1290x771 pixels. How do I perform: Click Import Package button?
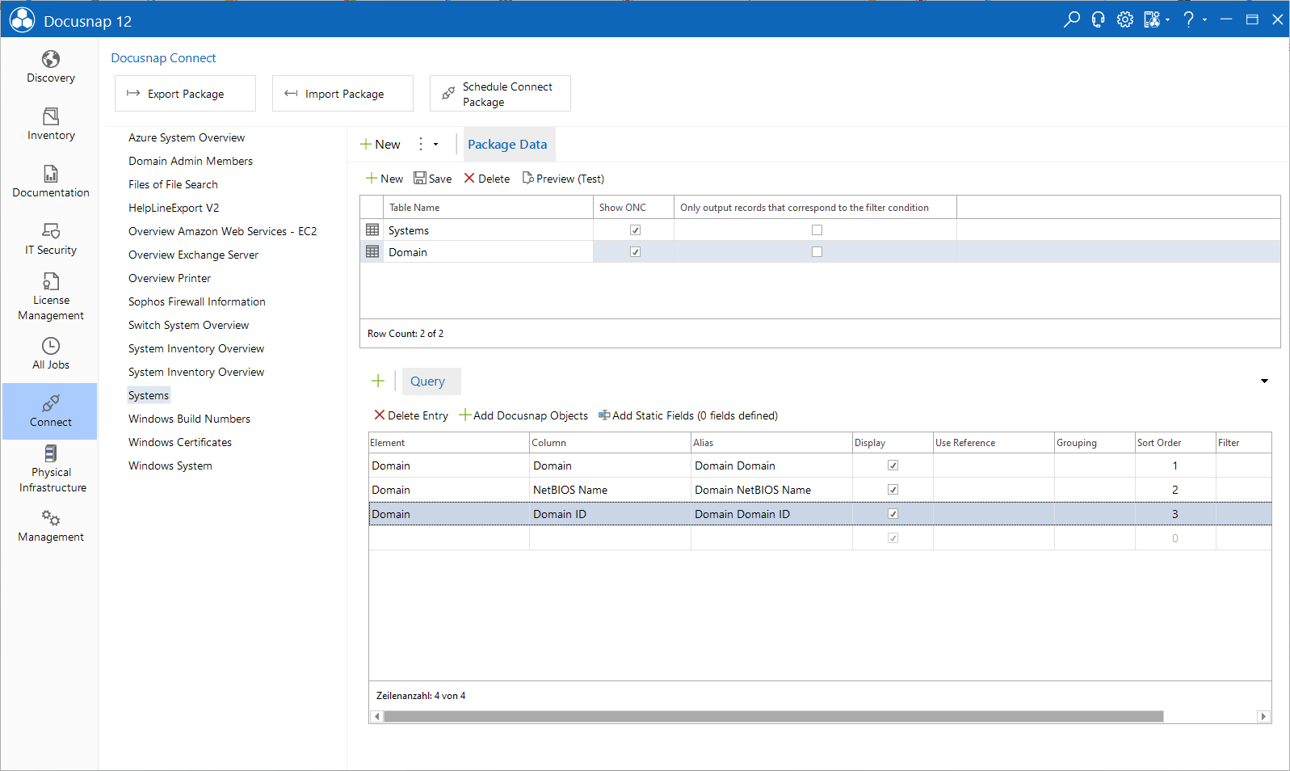(x=342, y=94)
